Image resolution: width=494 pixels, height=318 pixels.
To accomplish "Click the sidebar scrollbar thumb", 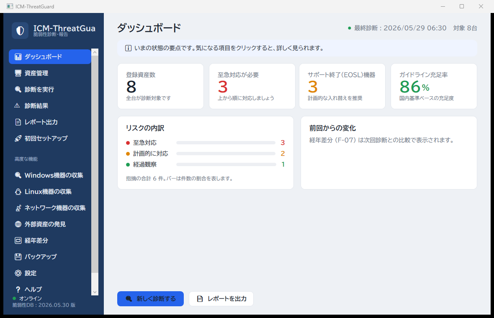I will point(95,164).
